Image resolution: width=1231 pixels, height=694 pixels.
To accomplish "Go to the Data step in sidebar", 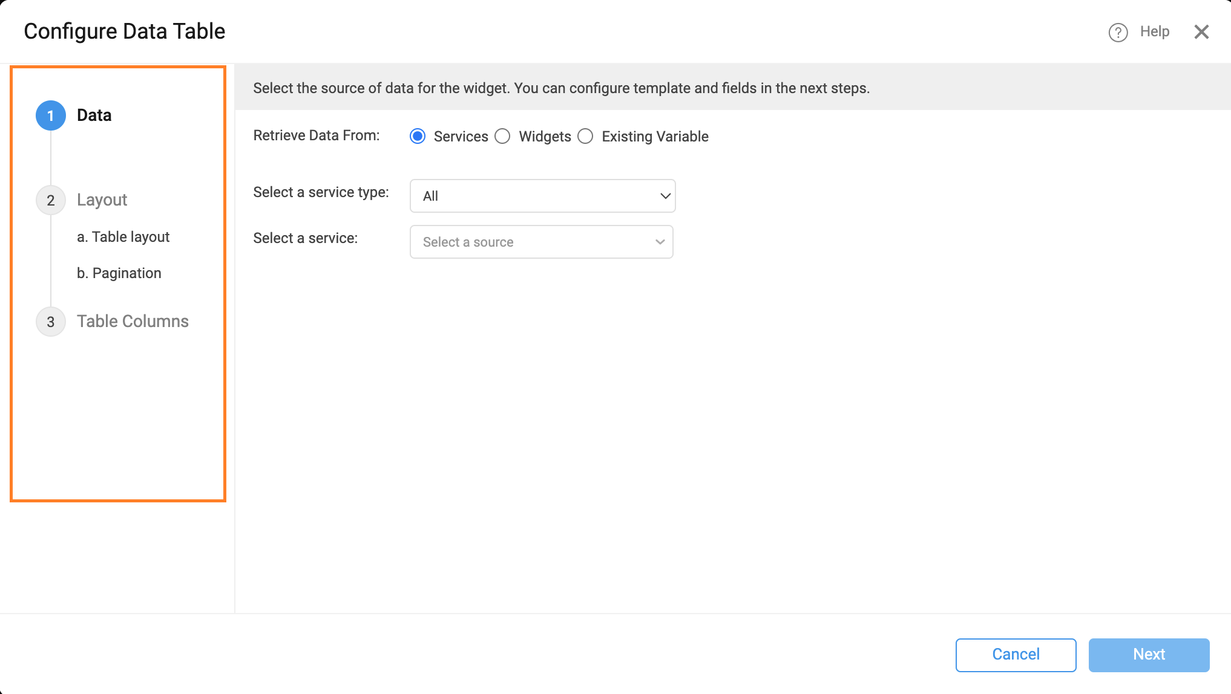I will coord(94,115).
